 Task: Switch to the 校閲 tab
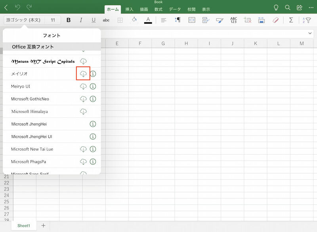(191, 9)
